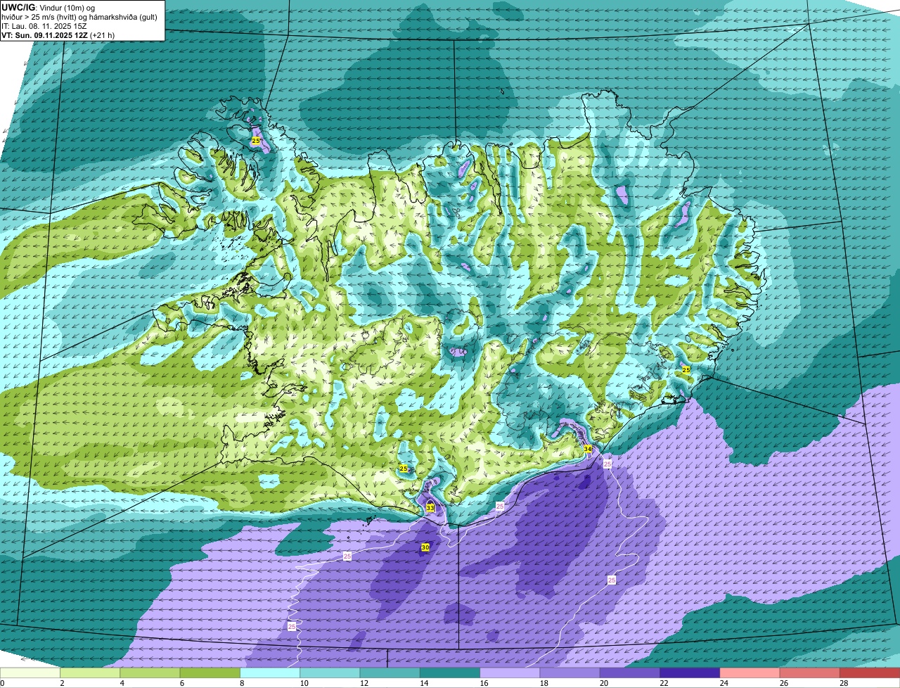Click the yellow 30 gust marker offshore
Screen dimensions: 900x688
425,547
